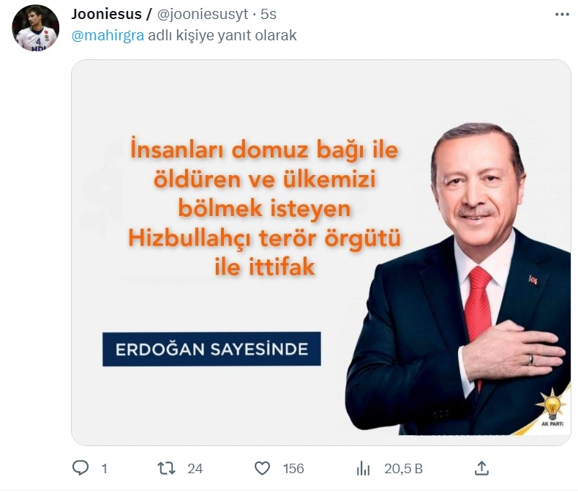Screen dimensions: 578x493
Task: Open the reply speech bubble icon
Action: coord(80,468)
